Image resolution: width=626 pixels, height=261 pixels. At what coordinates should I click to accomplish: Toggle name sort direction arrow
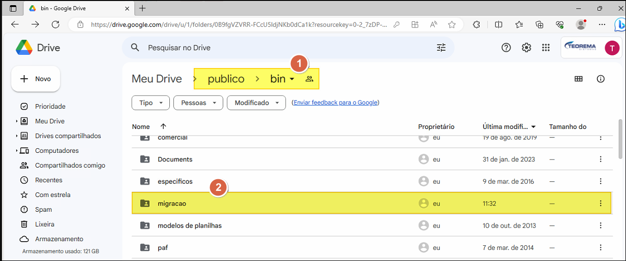point(163,126)
